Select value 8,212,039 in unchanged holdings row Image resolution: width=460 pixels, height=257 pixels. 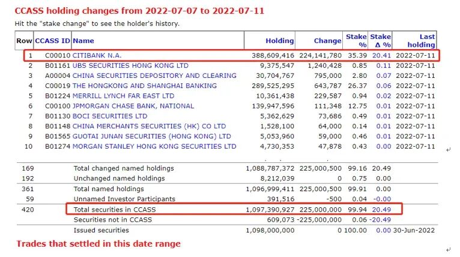coord(277,179)
